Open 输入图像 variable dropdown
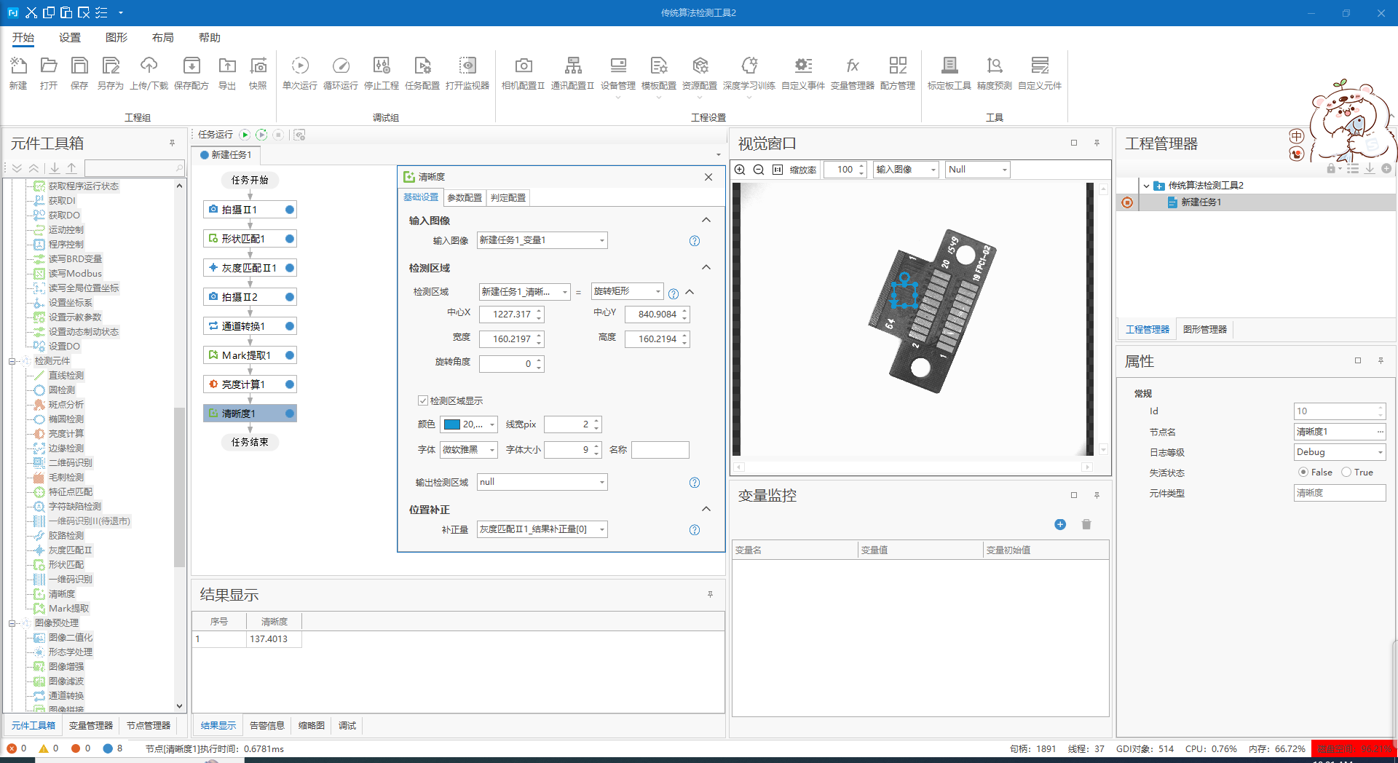This screenshot has height=763, width=1398. coord(542,240)
